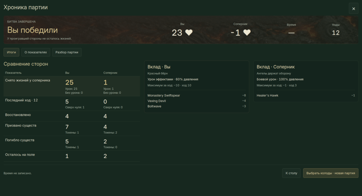Click the БИТВА ЗАВЕРШЕНА label

click(21, 21)
